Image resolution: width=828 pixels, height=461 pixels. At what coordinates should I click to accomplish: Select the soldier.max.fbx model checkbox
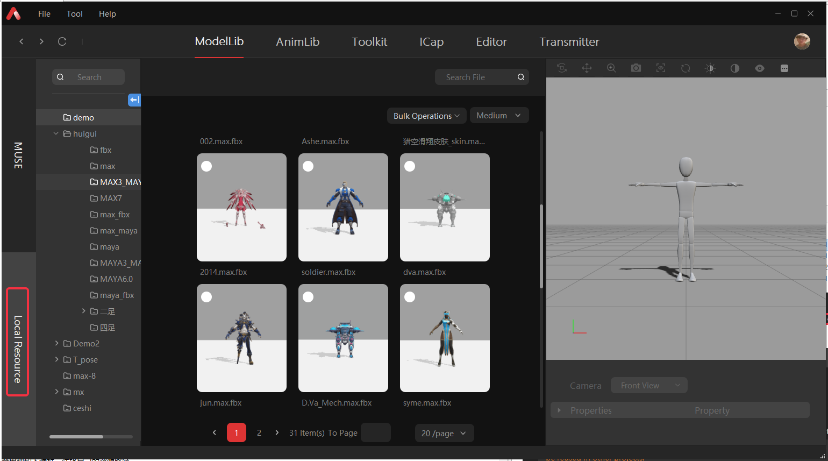(308, 166)
